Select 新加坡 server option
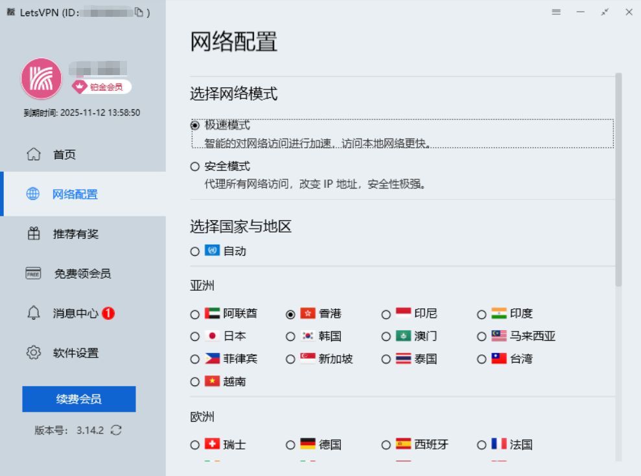Viewport: 641px width, 476px height. [x=290, y=358]
